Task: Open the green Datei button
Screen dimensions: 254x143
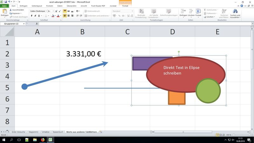Action: coord(5,6)
